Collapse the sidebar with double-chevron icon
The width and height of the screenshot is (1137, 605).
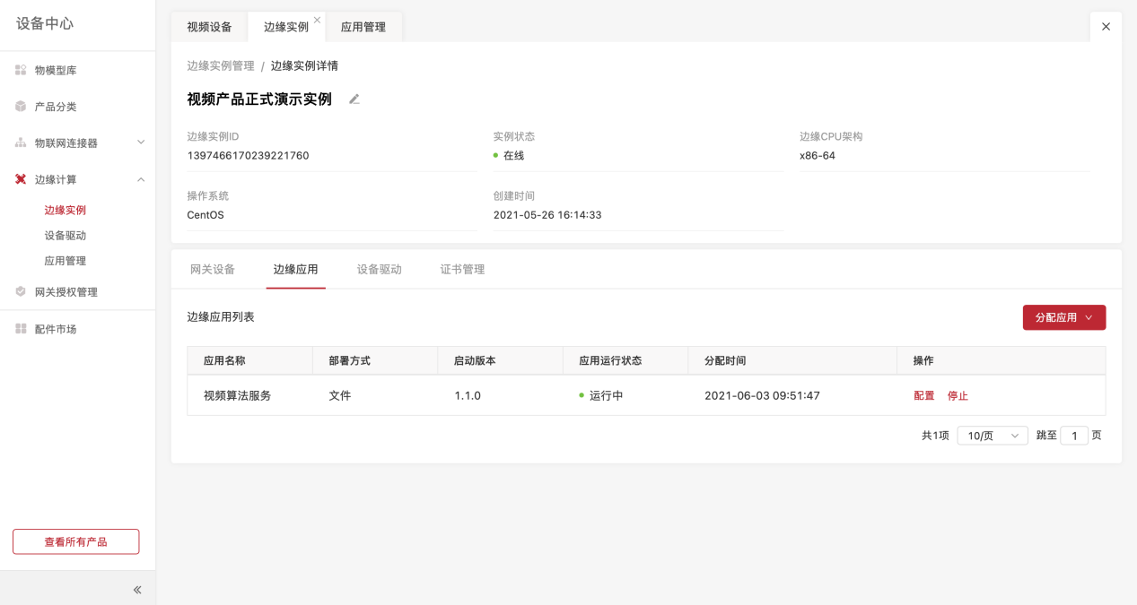click(x=137, y=590)
